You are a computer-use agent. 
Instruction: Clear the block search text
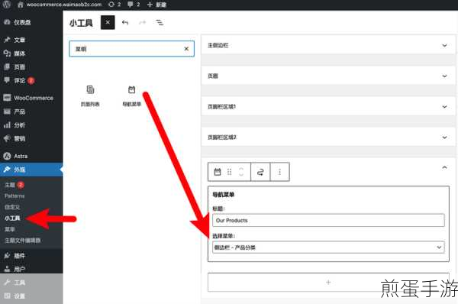(x=186, y=49)
